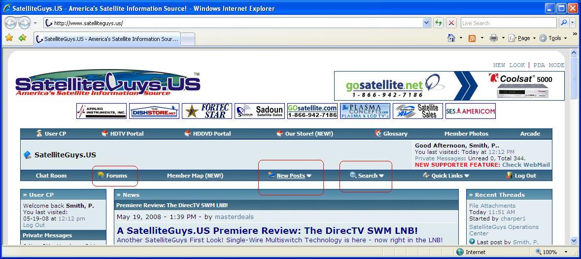Click the Sadoun Satellite Sales logo
The width and height of the screenshot is (581, 259).
pos(260,111)
